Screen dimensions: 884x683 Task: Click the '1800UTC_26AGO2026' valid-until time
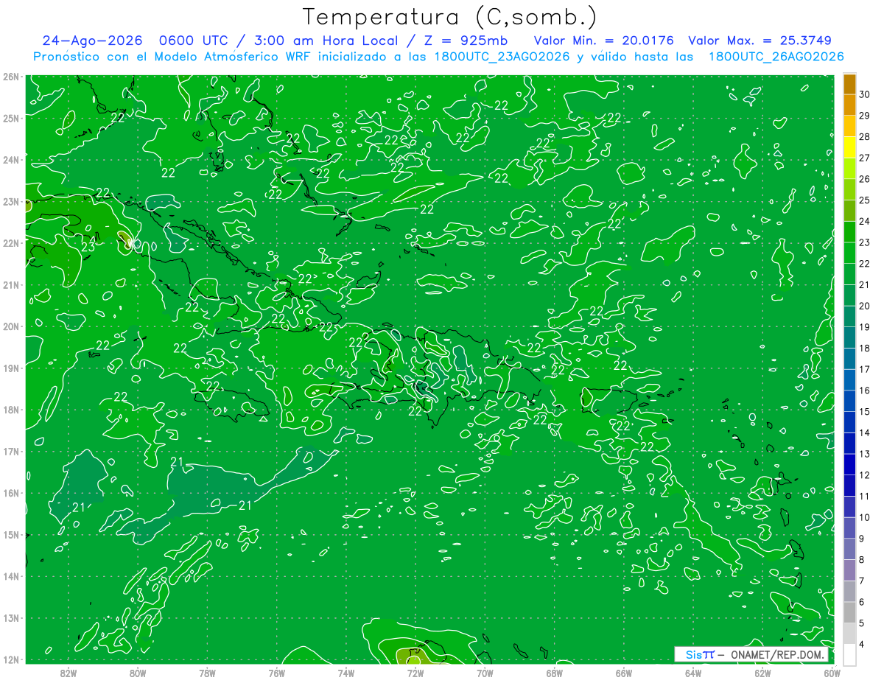(x=776, y=57)
